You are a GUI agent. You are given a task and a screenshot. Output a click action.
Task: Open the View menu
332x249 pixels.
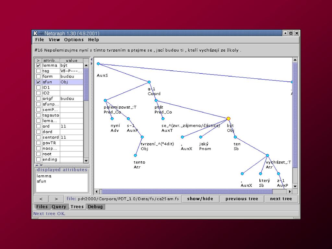(54, 40)
